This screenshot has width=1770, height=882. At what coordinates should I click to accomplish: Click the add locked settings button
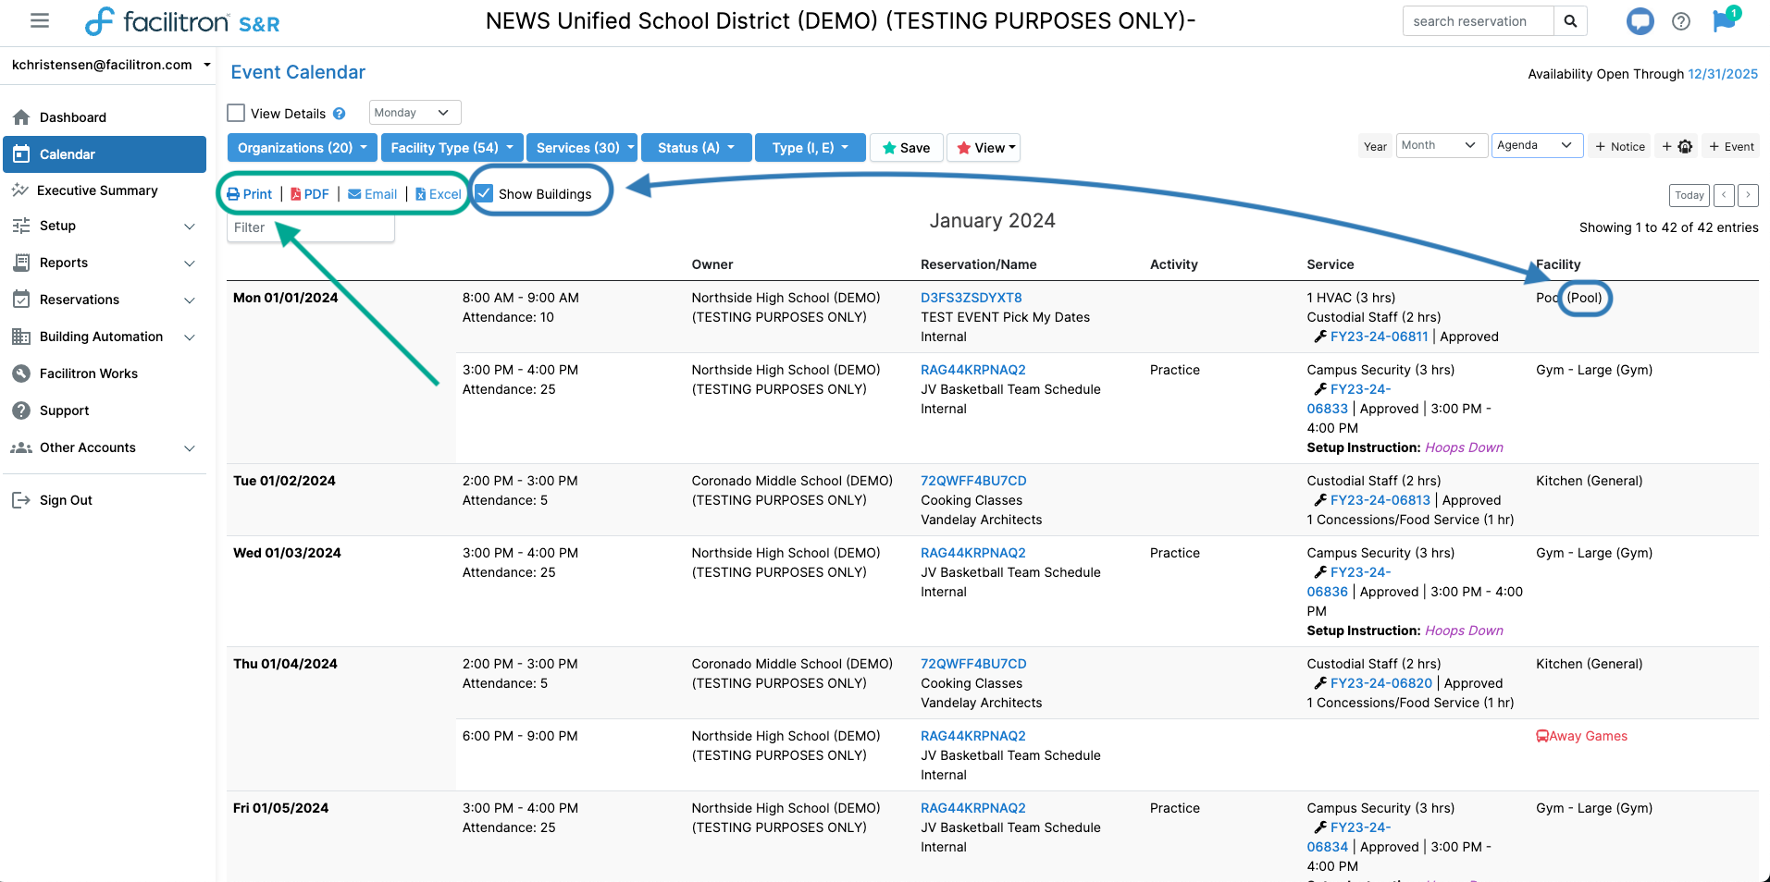1677,146
